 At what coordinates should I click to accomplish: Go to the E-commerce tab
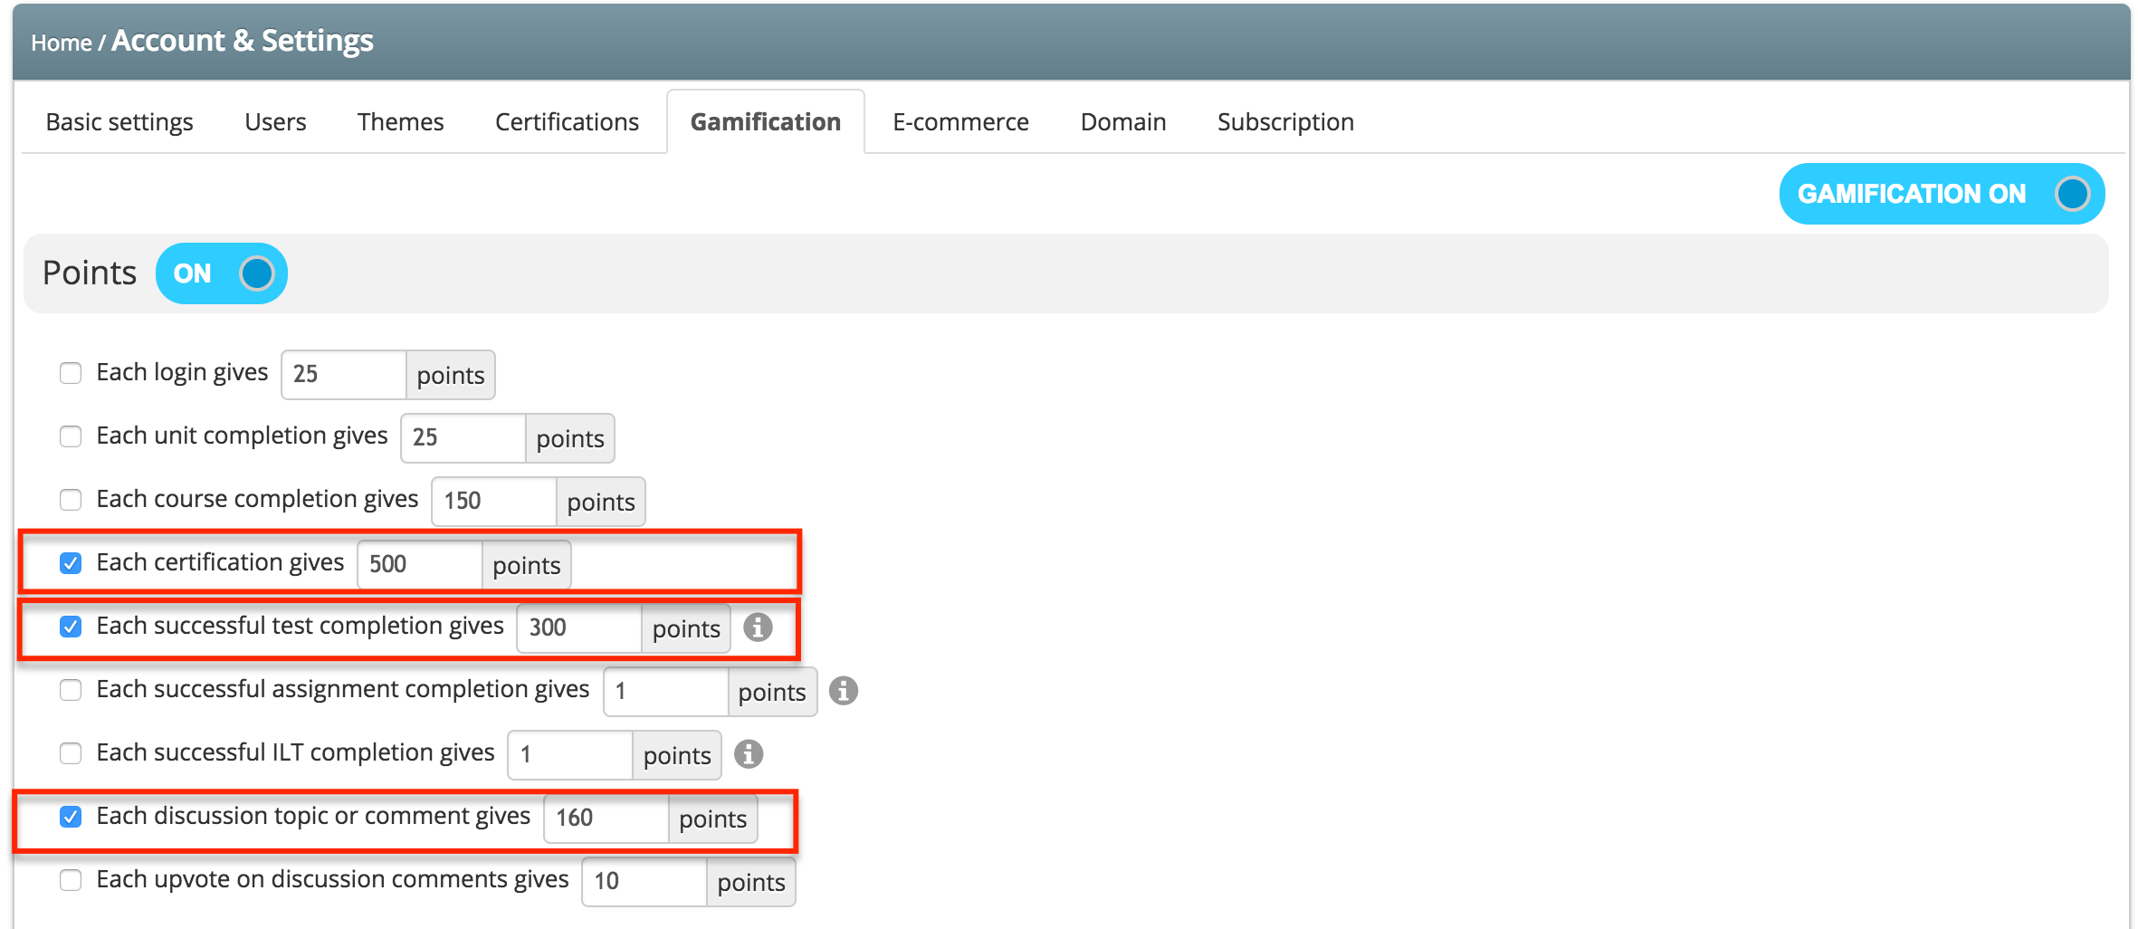[960, 122]
